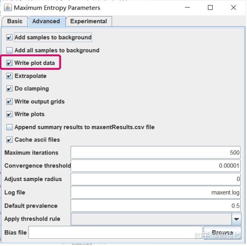Image resolution: width=247 pixels, height=246 pixels.
Task: Click the Bias file path field
Action: pyautogui.click(x=115, y=232)
